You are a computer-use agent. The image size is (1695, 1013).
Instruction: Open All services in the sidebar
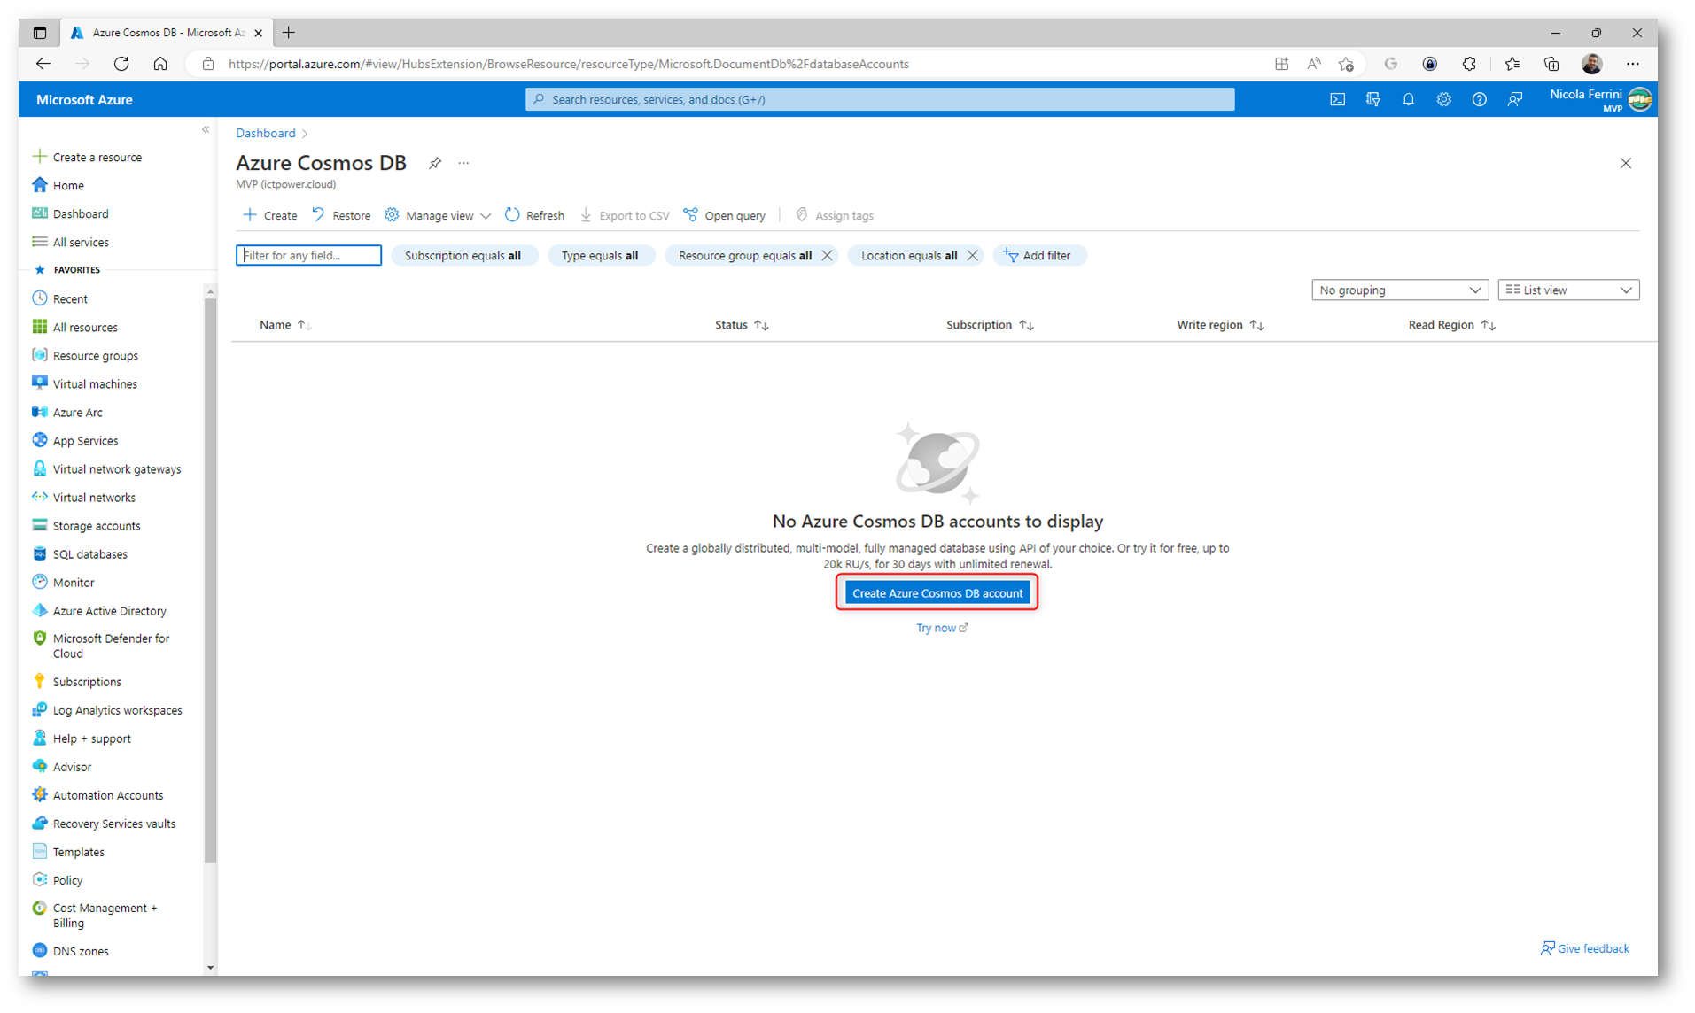70,242
